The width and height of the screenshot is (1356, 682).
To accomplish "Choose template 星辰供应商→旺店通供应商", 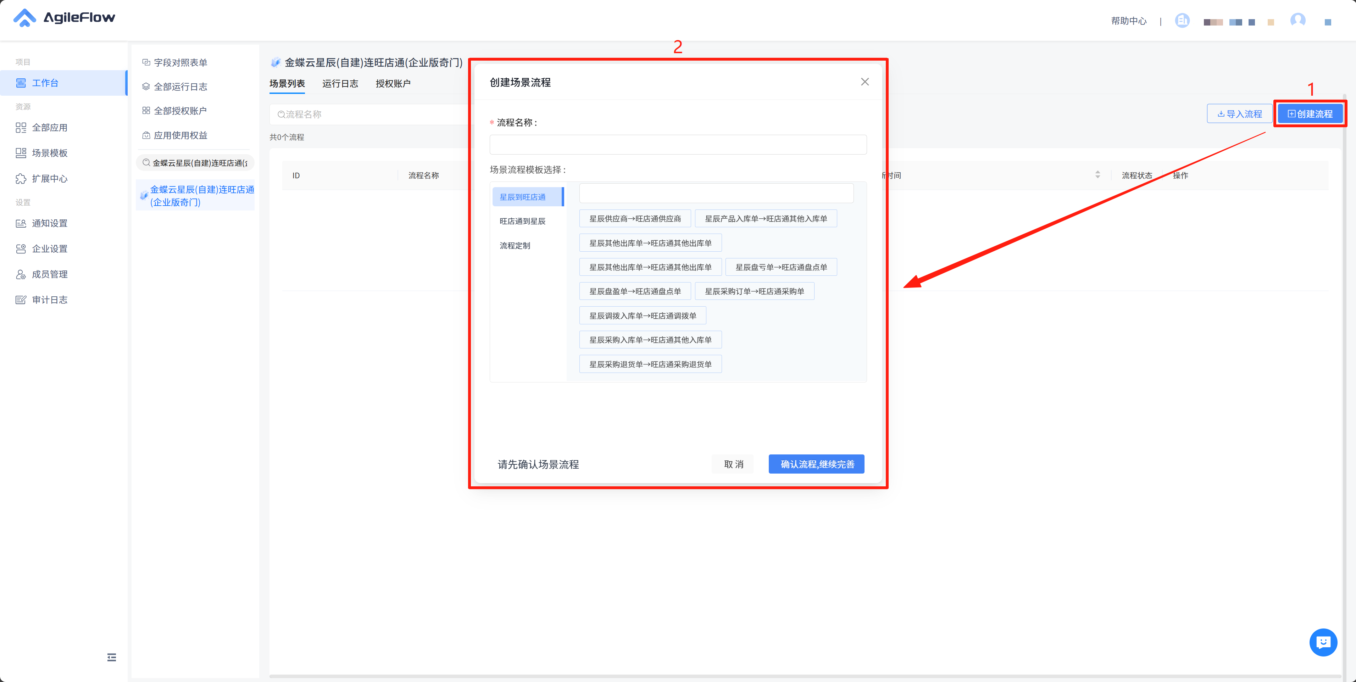I will (x=635, y=219).
